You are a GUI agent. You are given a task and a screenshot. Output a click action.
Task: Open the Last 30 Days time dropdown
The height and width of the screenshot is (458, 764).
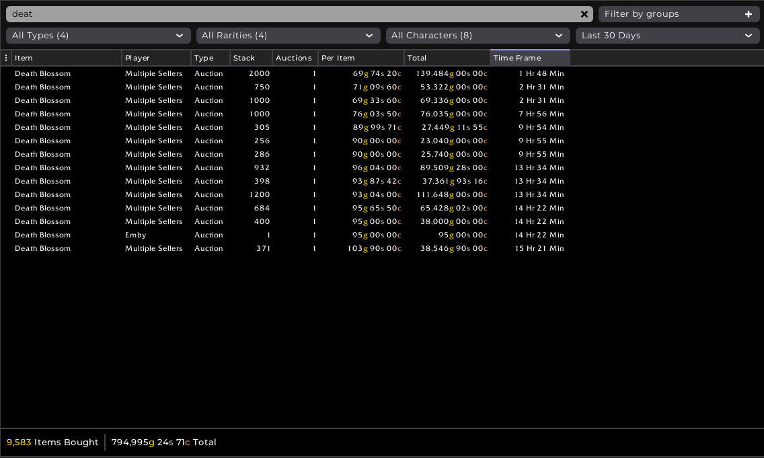pos(667,36)
